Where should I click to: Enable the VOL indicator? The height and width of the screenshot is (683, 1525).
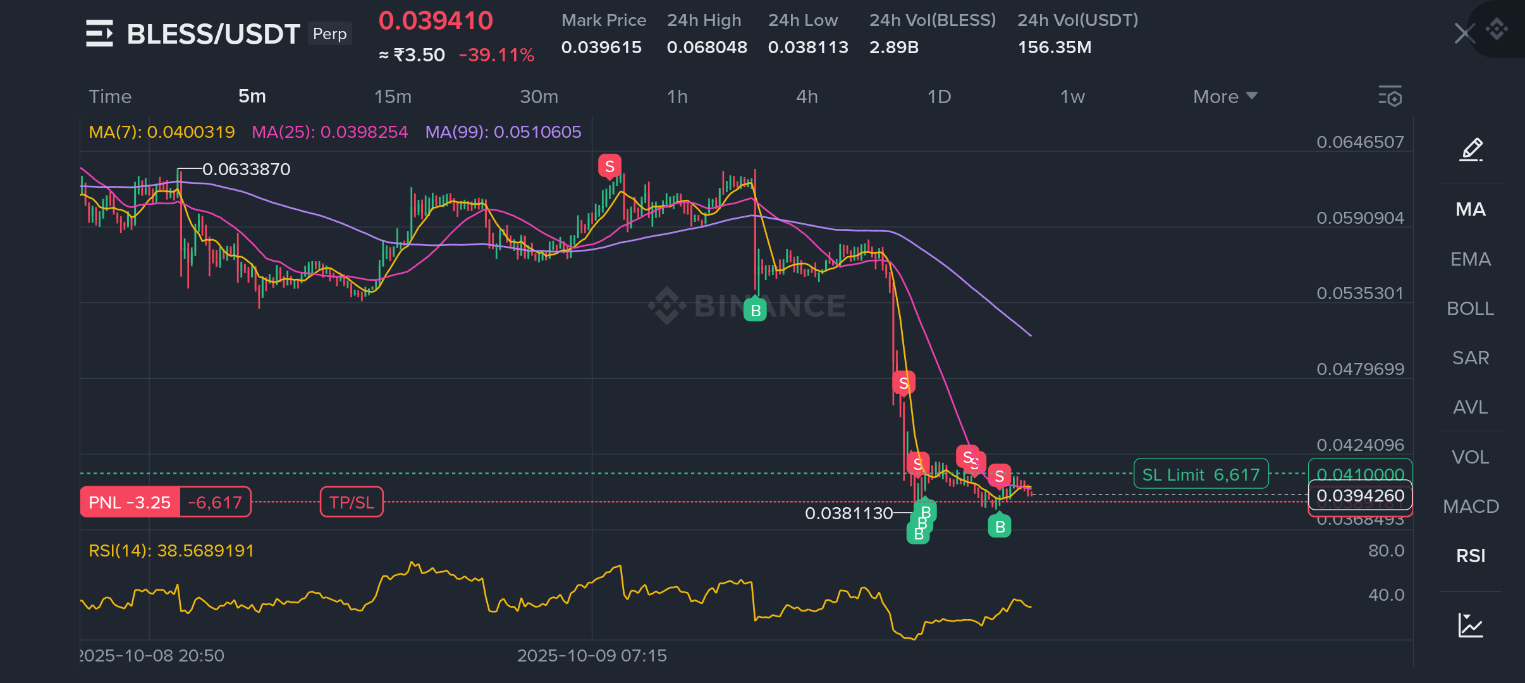pos(1471,457)
